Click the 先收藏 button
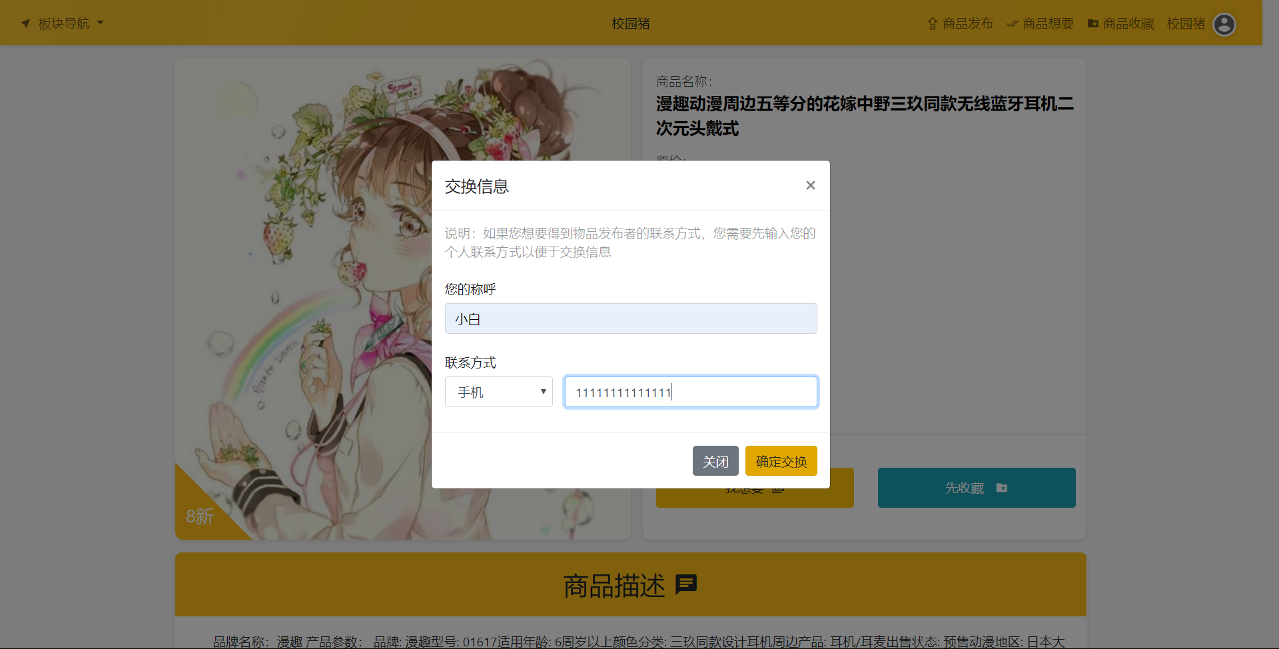 click(977, 488)
